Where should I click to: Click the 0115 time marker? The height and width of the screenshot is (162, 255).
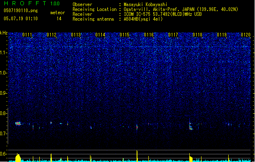[x=124, y=35]
